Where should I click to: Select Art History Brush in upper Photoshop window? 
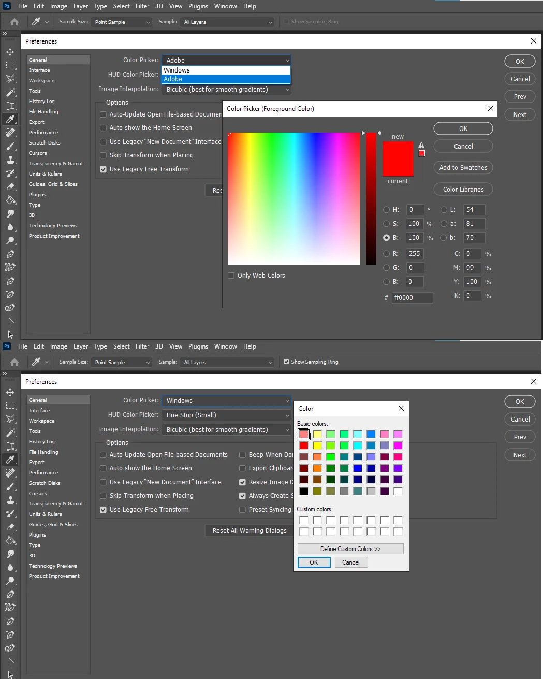coord(10,173)
